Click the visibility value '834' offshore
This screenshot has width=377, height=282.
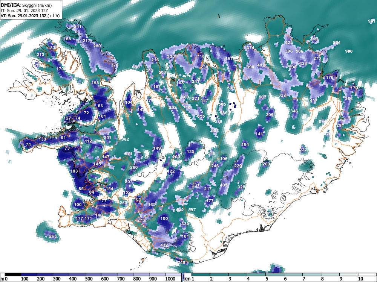[x=337, y=43]
